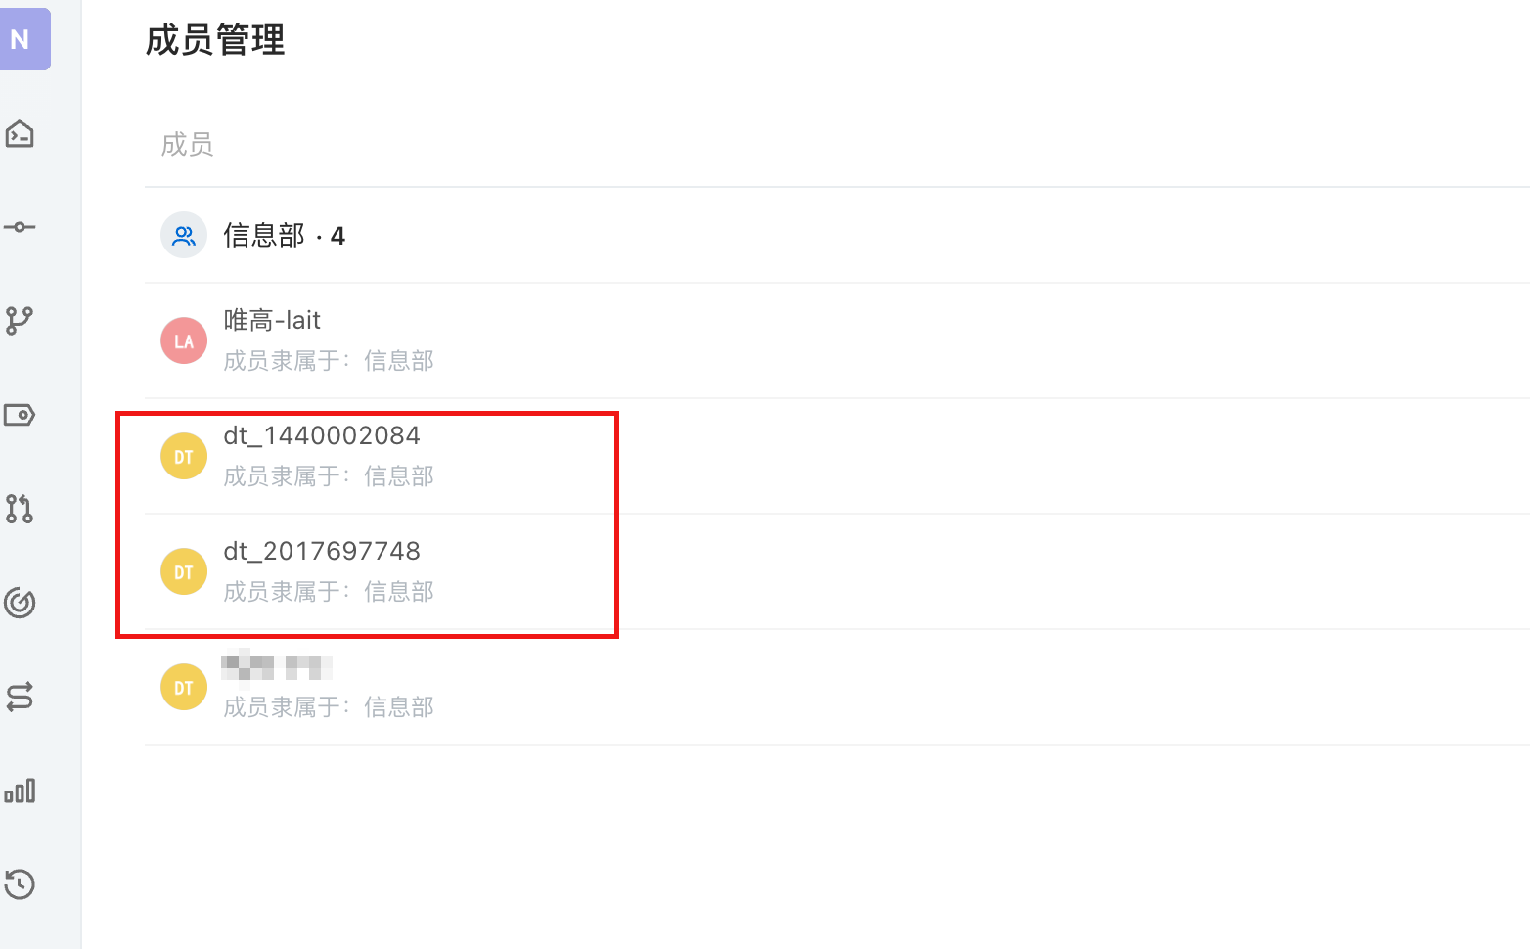Click the DT avatar beside dt_2017697748
1530x949 pixels.
coord(184,571)
